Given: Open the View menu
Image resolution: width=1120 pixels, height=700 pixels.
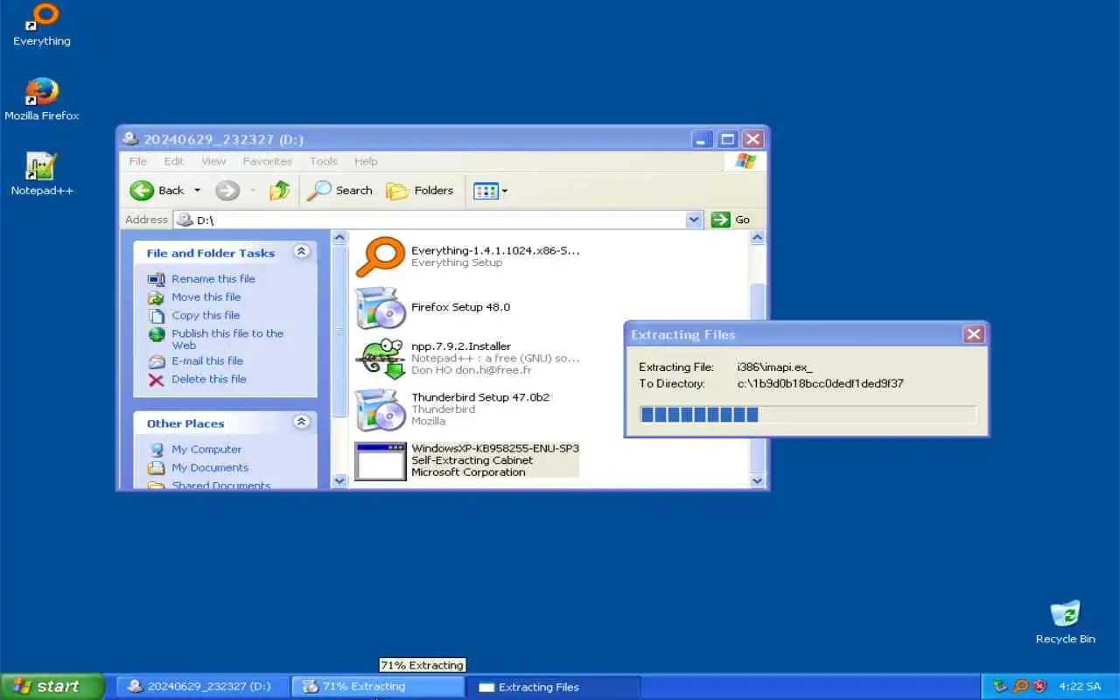Looking at the screenshot, I should 213,161.
